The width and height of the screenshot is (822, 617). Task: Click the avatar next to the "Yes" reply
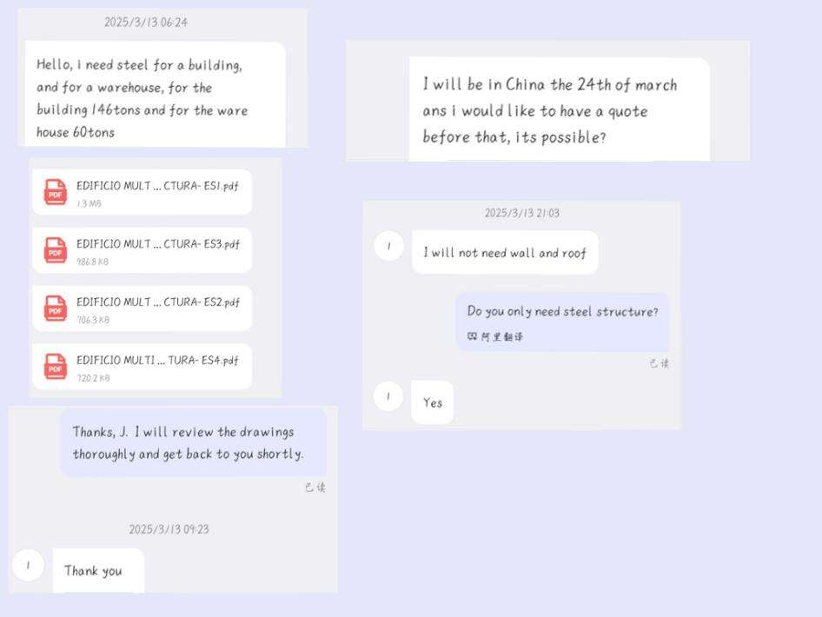(x=388, y=396)
